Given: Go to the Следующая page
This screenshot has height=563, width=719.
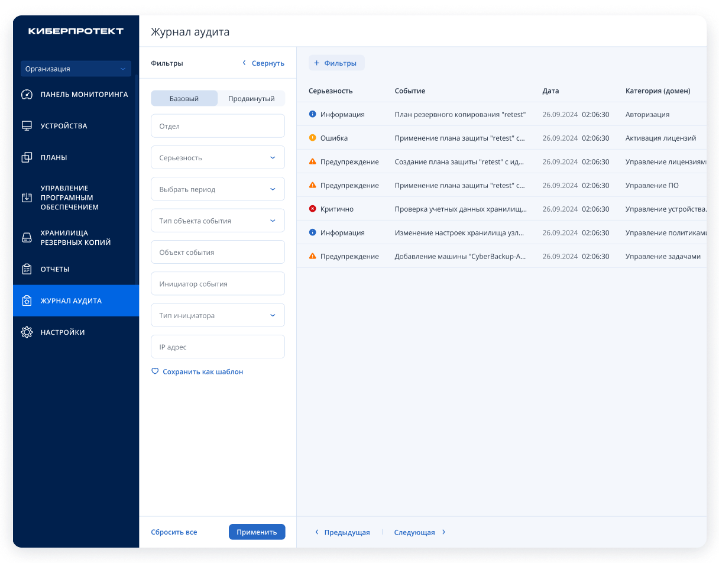Looking at the screenshot, I should coord(420,532).
